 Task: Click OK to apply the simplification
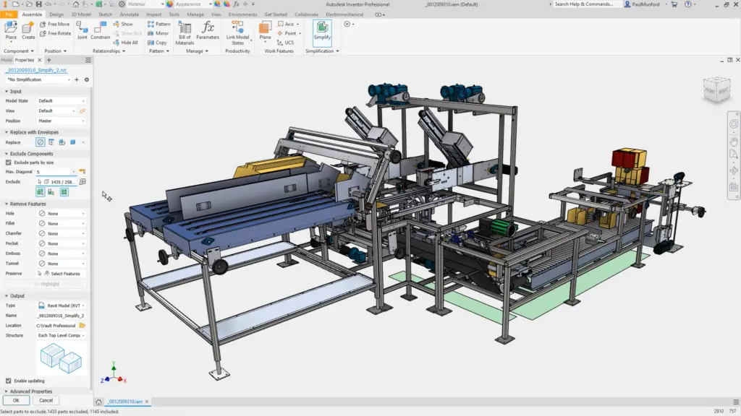[x=16, y=399]
